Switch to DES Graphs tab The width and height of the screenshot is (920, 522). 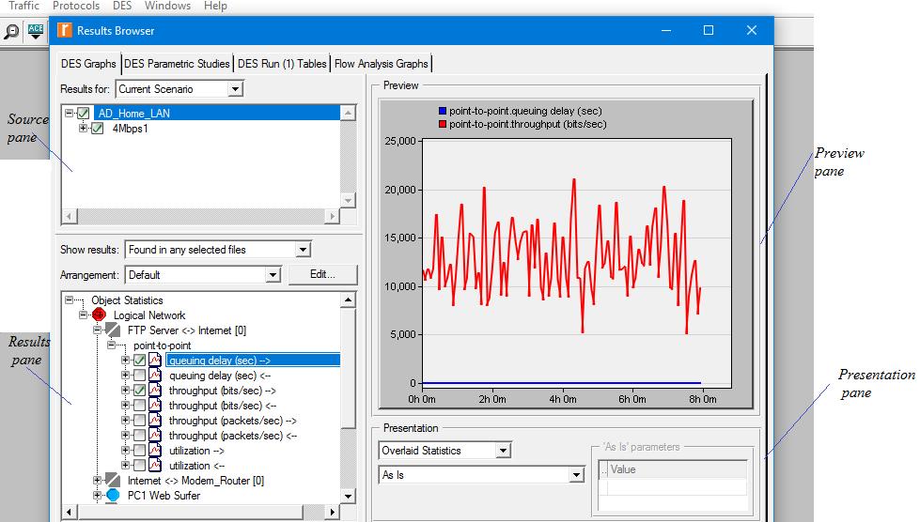[x=88, y=63]
